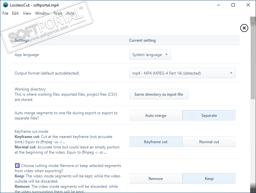This screenshot has width=256, height=193.
Task: Select Separate files export option
Action: (x=209, y=116)
